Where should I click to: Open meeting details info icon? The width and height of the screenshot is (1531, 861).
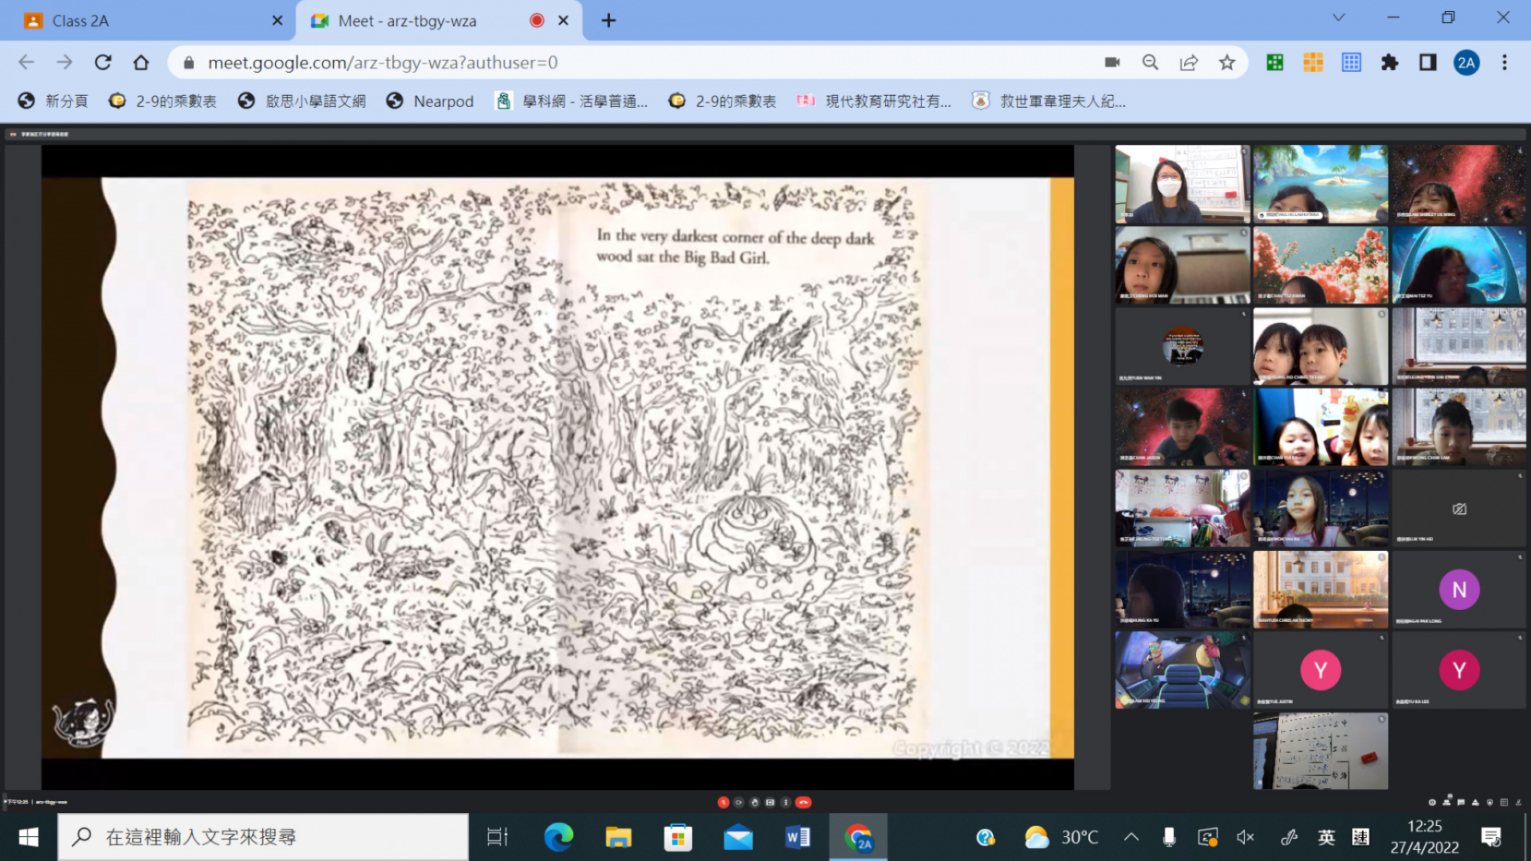point(1432,802)
